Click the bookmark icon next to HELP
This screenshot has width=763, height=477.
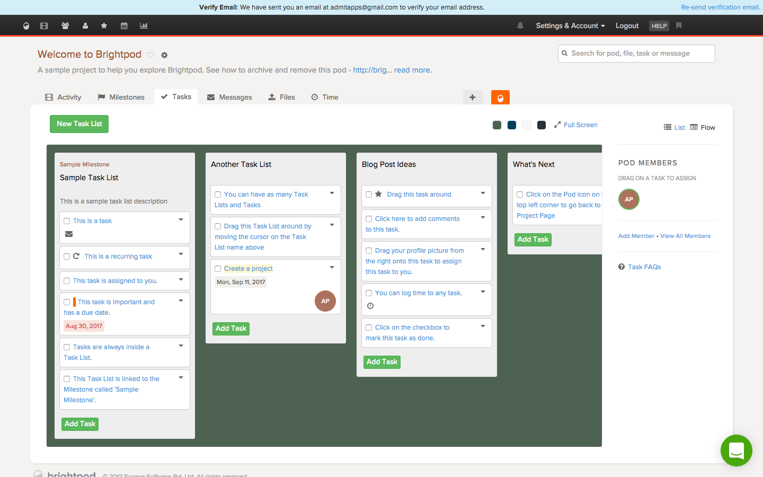point(679,25)
